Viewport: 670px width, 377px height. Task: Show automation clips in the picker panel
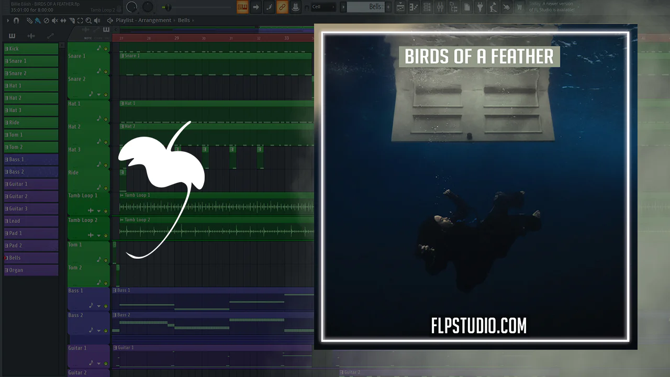50,36
